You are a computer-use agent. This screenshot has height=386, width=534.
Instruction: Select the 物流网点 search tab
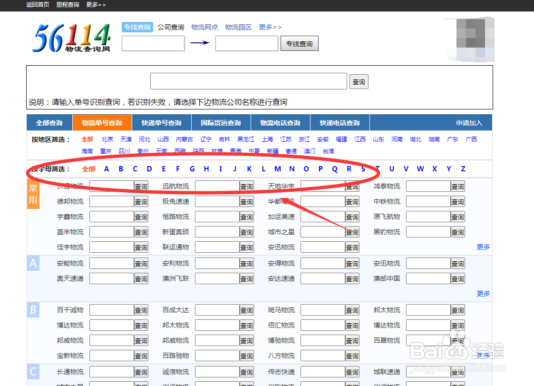point(204,27)
